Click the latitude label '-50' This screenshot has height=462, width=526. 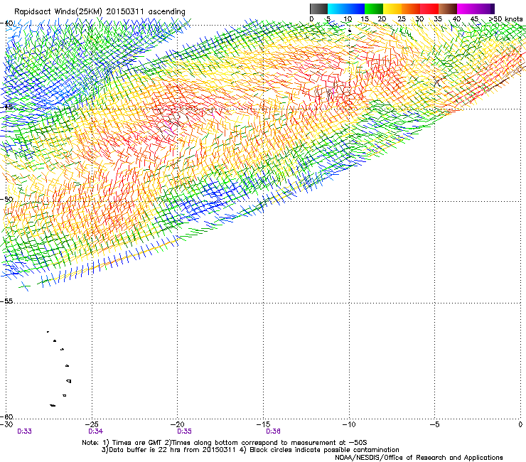(6, 199)
